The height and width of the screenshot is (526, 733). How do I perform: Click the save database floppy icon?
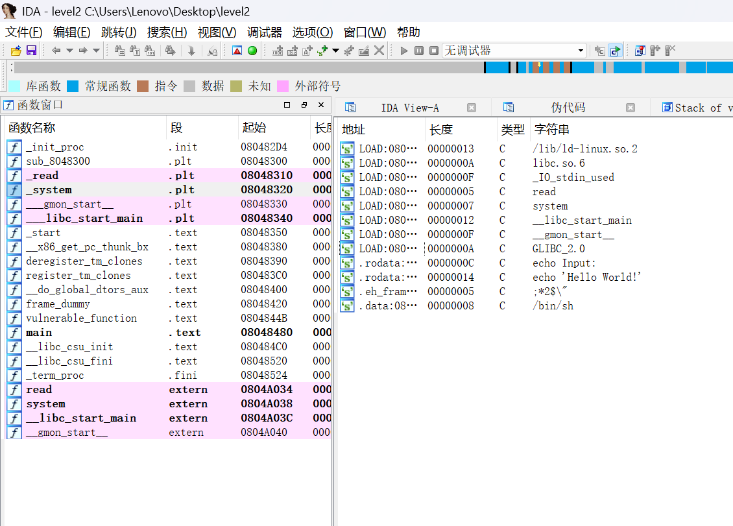[x=30, y=51]
